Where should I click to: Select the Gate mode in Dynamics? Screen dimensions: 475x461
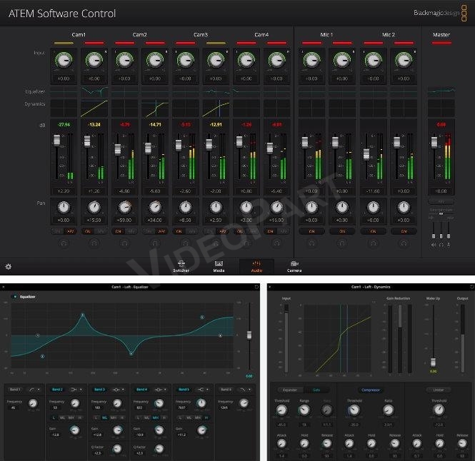coord(316,390)
